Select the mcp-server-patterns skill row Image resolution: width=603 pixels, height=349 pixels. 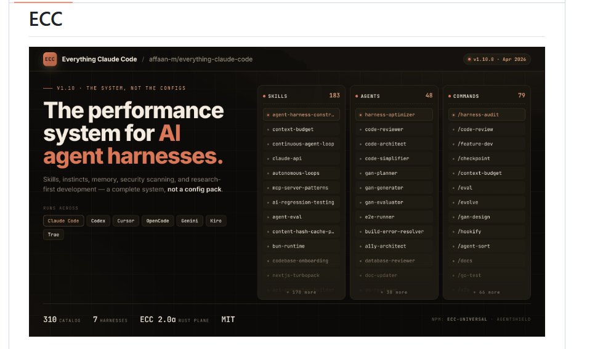(302, 188)
